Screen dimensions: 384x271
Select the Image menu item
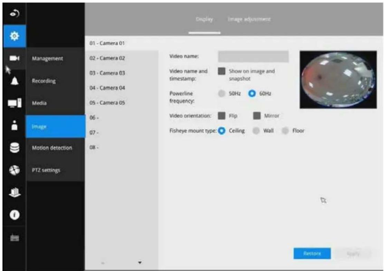[x=55, y=127]
